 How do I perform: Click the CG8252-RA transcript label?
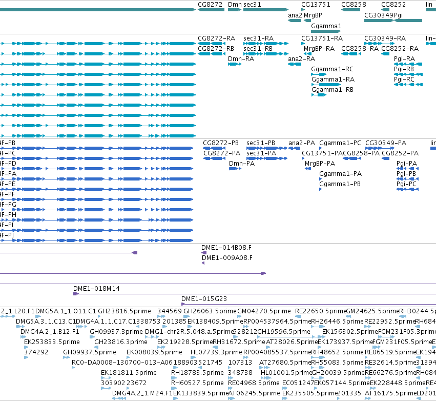click(400, 48)
